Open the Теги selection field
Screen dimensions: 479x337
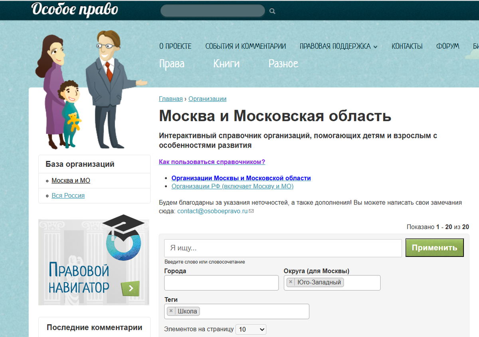(x=237, y=311)
